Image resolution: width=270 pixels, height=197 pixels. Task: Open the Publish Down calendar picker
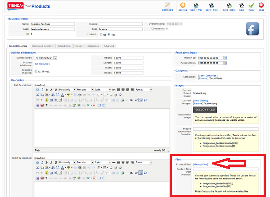pos(225,63)
